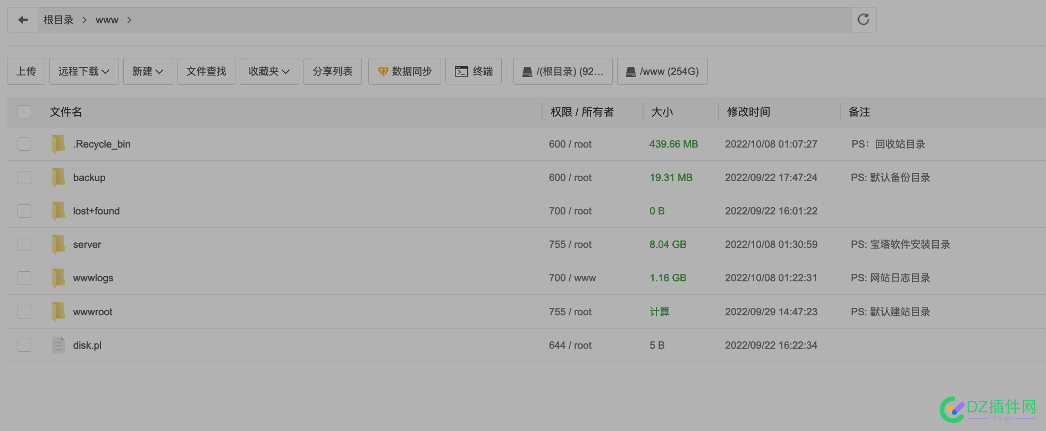Viewport: 1046px width, 431px height.
Task: Click the 644 / root permission cell
Action: (x=570, y=345)
